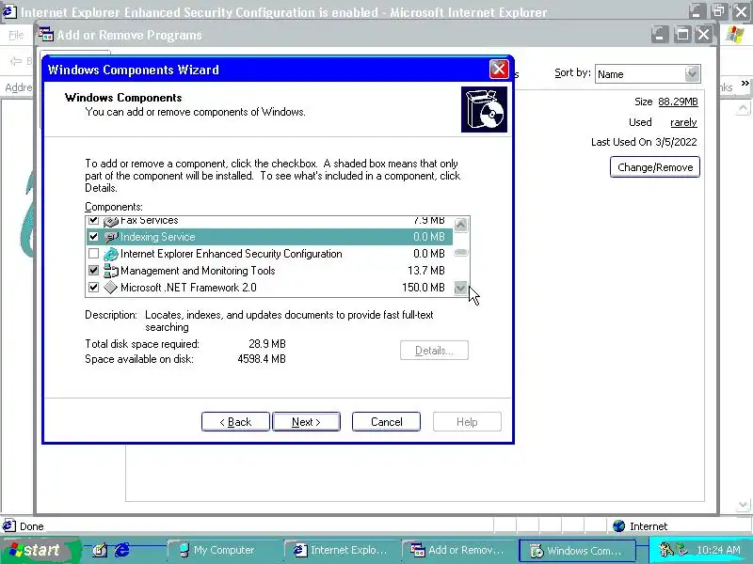
Task: Click the Add or Remove Programs title icon
Action: click(x=46, y=35)
